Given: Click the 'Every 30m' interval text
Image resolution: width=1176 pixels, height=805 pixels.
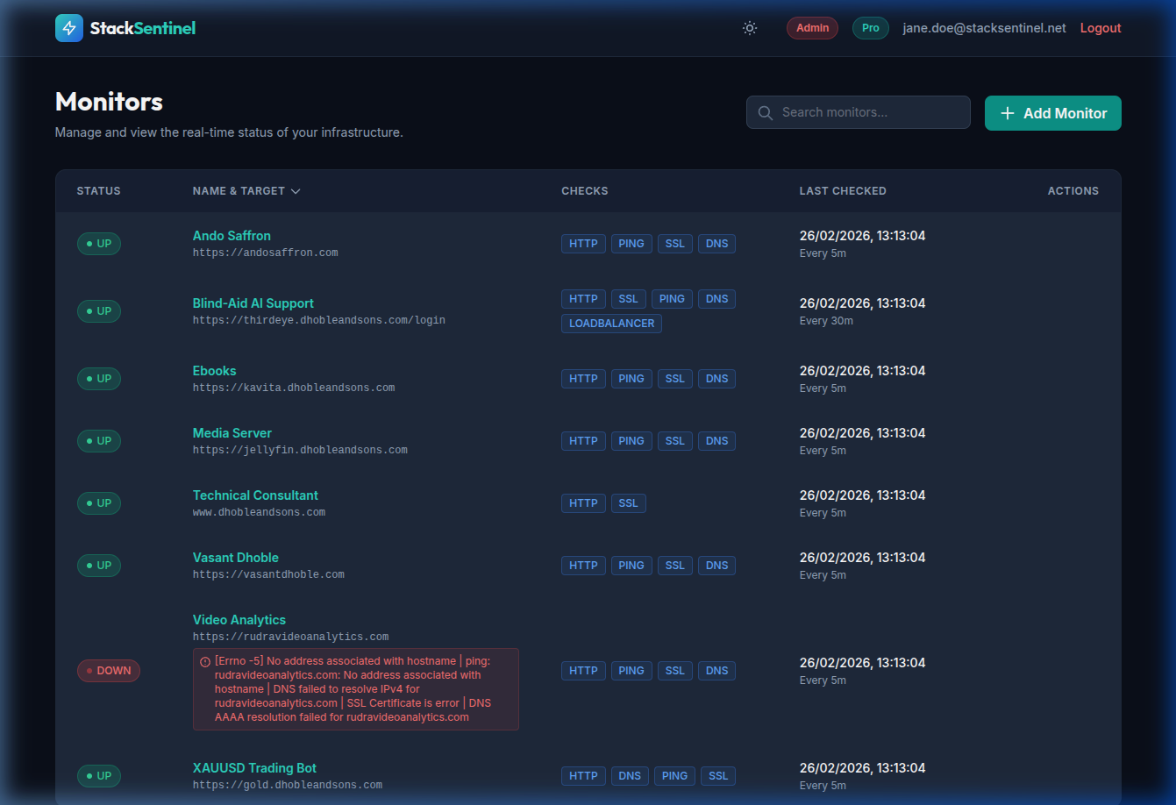Looking at the screenshot, I should (x=826, y=321).
